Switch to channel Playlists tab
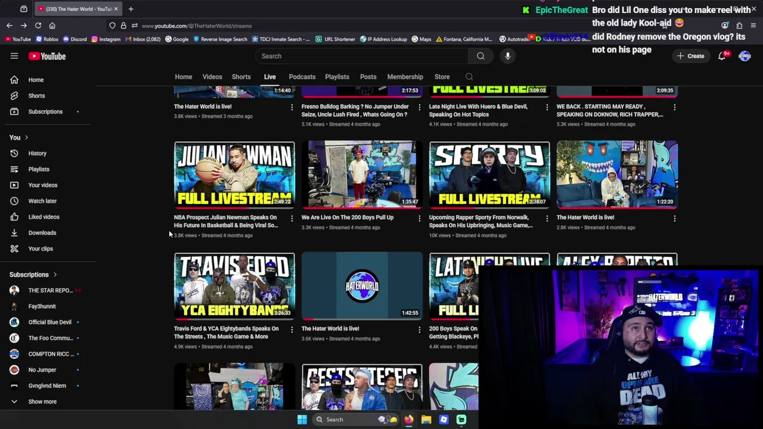The image size is (763, 429). click(x=337, y=77)
